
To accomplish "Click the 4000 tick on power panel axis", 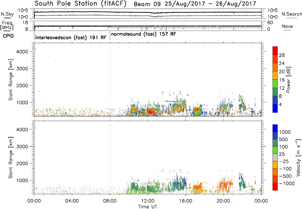I will (22, 52).
